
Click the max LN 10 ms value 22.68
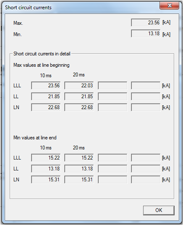[x=46, y=107]
